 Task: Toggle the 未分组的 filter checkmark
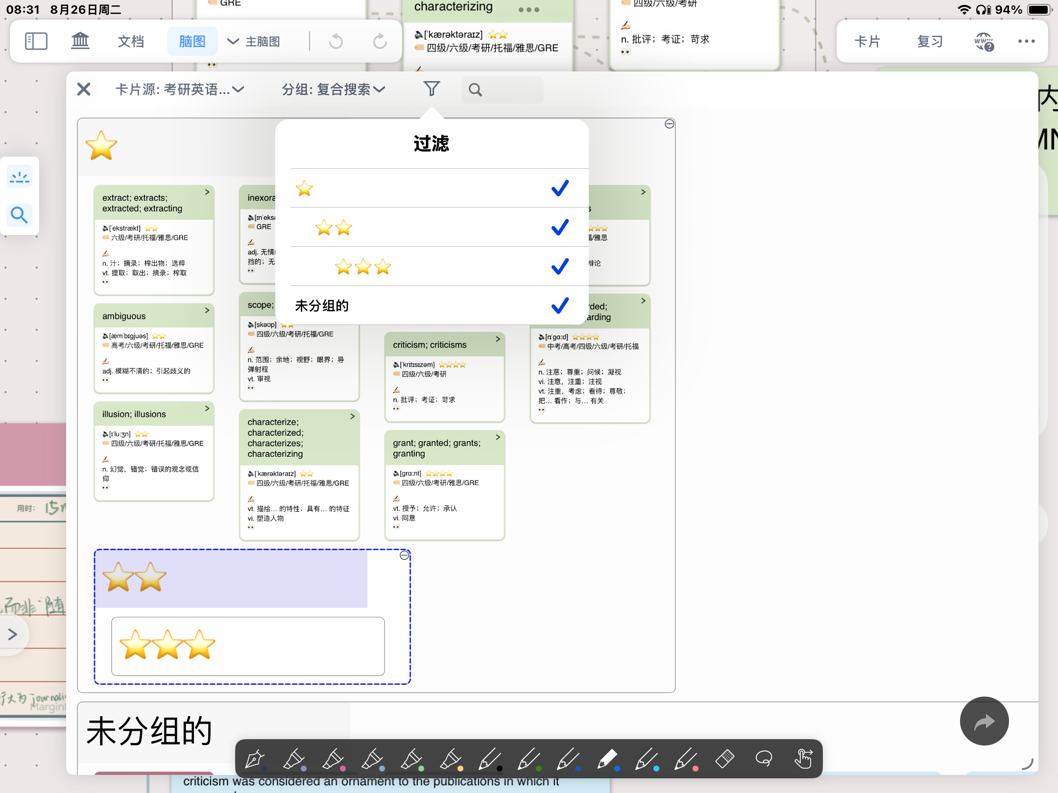coord(559,305)
